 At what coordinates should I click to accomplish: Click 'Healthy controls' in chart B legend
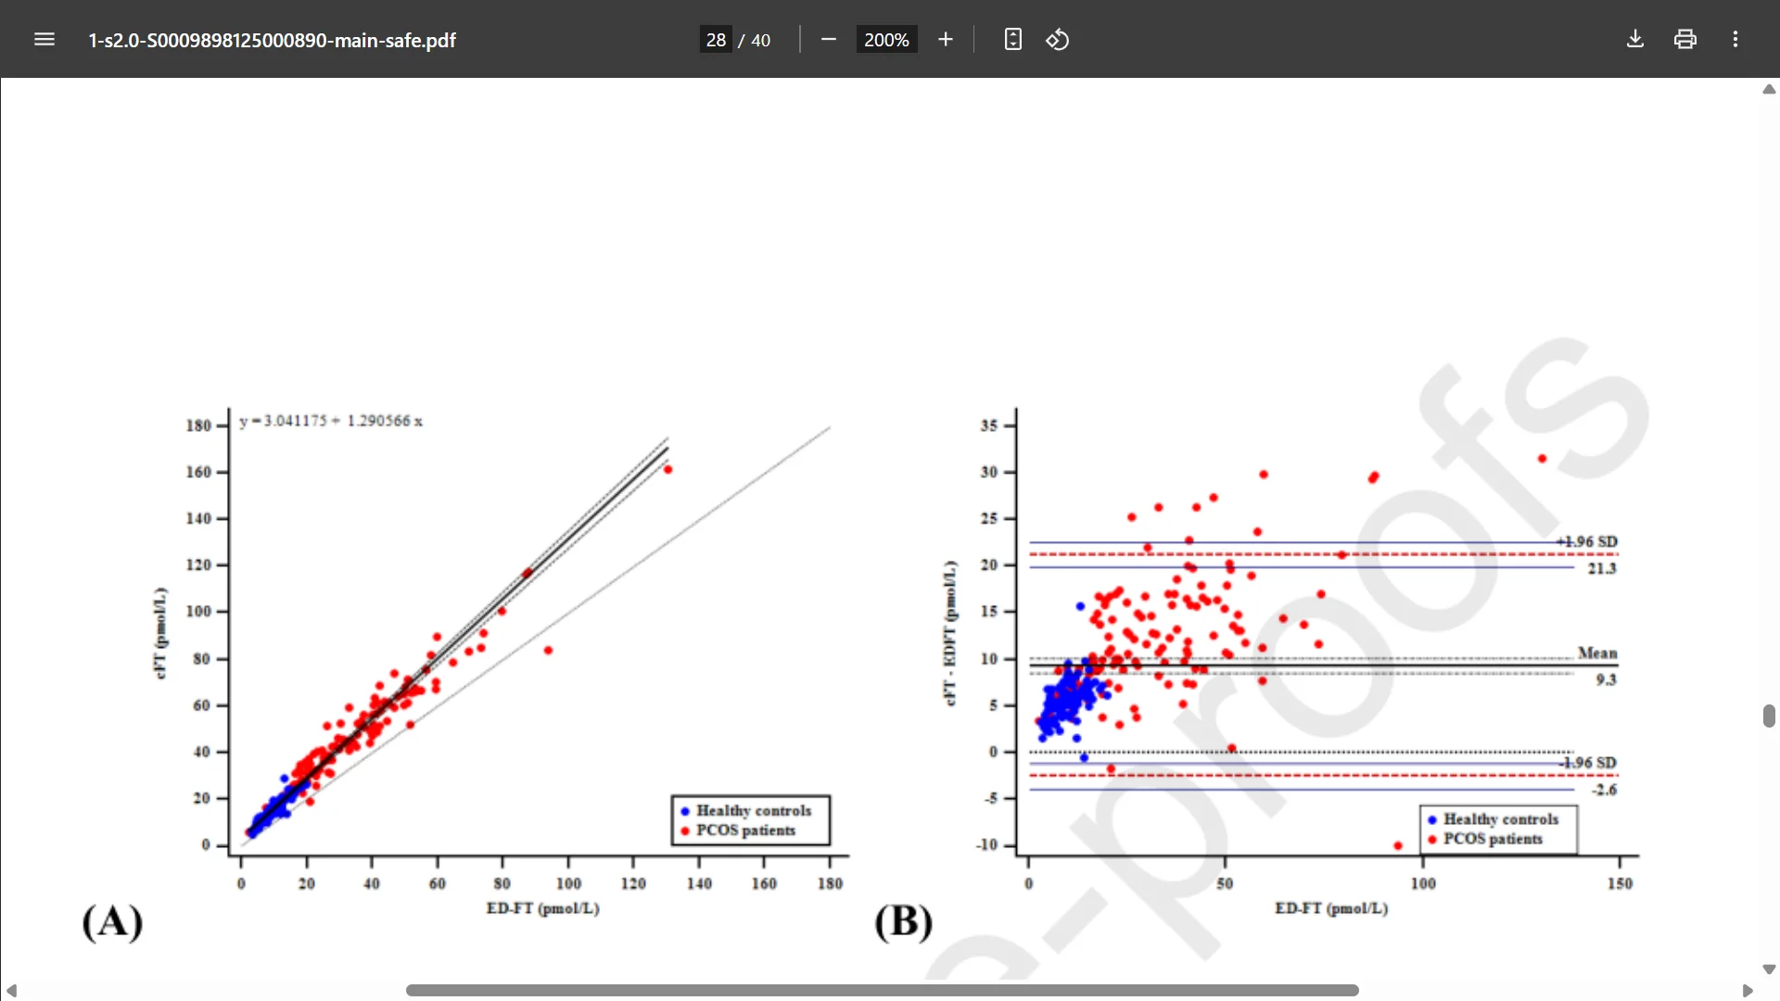click(x=1501, y=819)
